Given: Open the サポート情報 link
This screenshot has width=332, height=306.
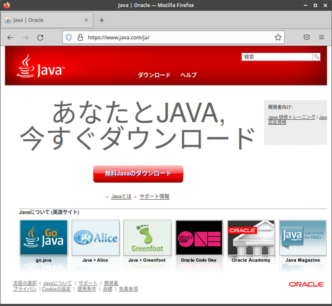Looking at the screenshot, I should pos(155,196).
